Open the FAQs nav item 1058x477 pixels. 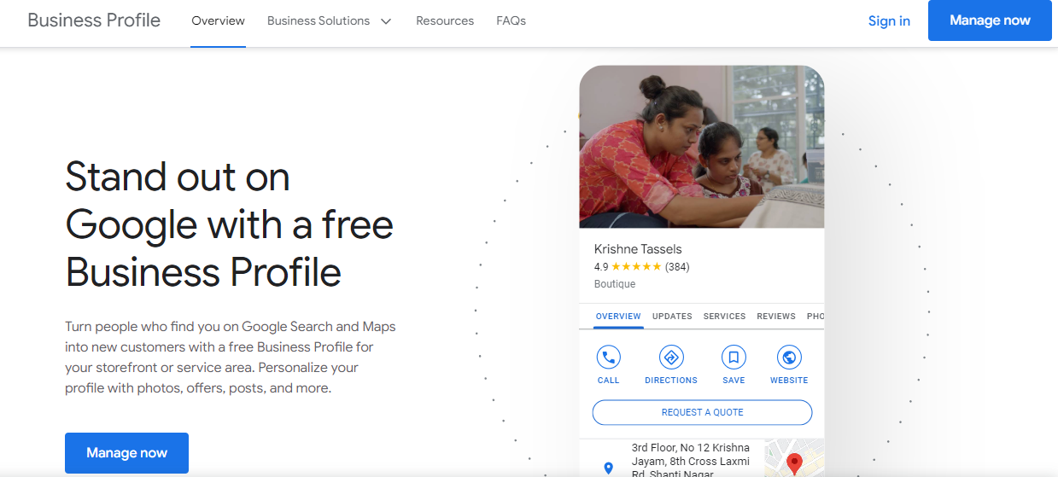coord(511,20)
